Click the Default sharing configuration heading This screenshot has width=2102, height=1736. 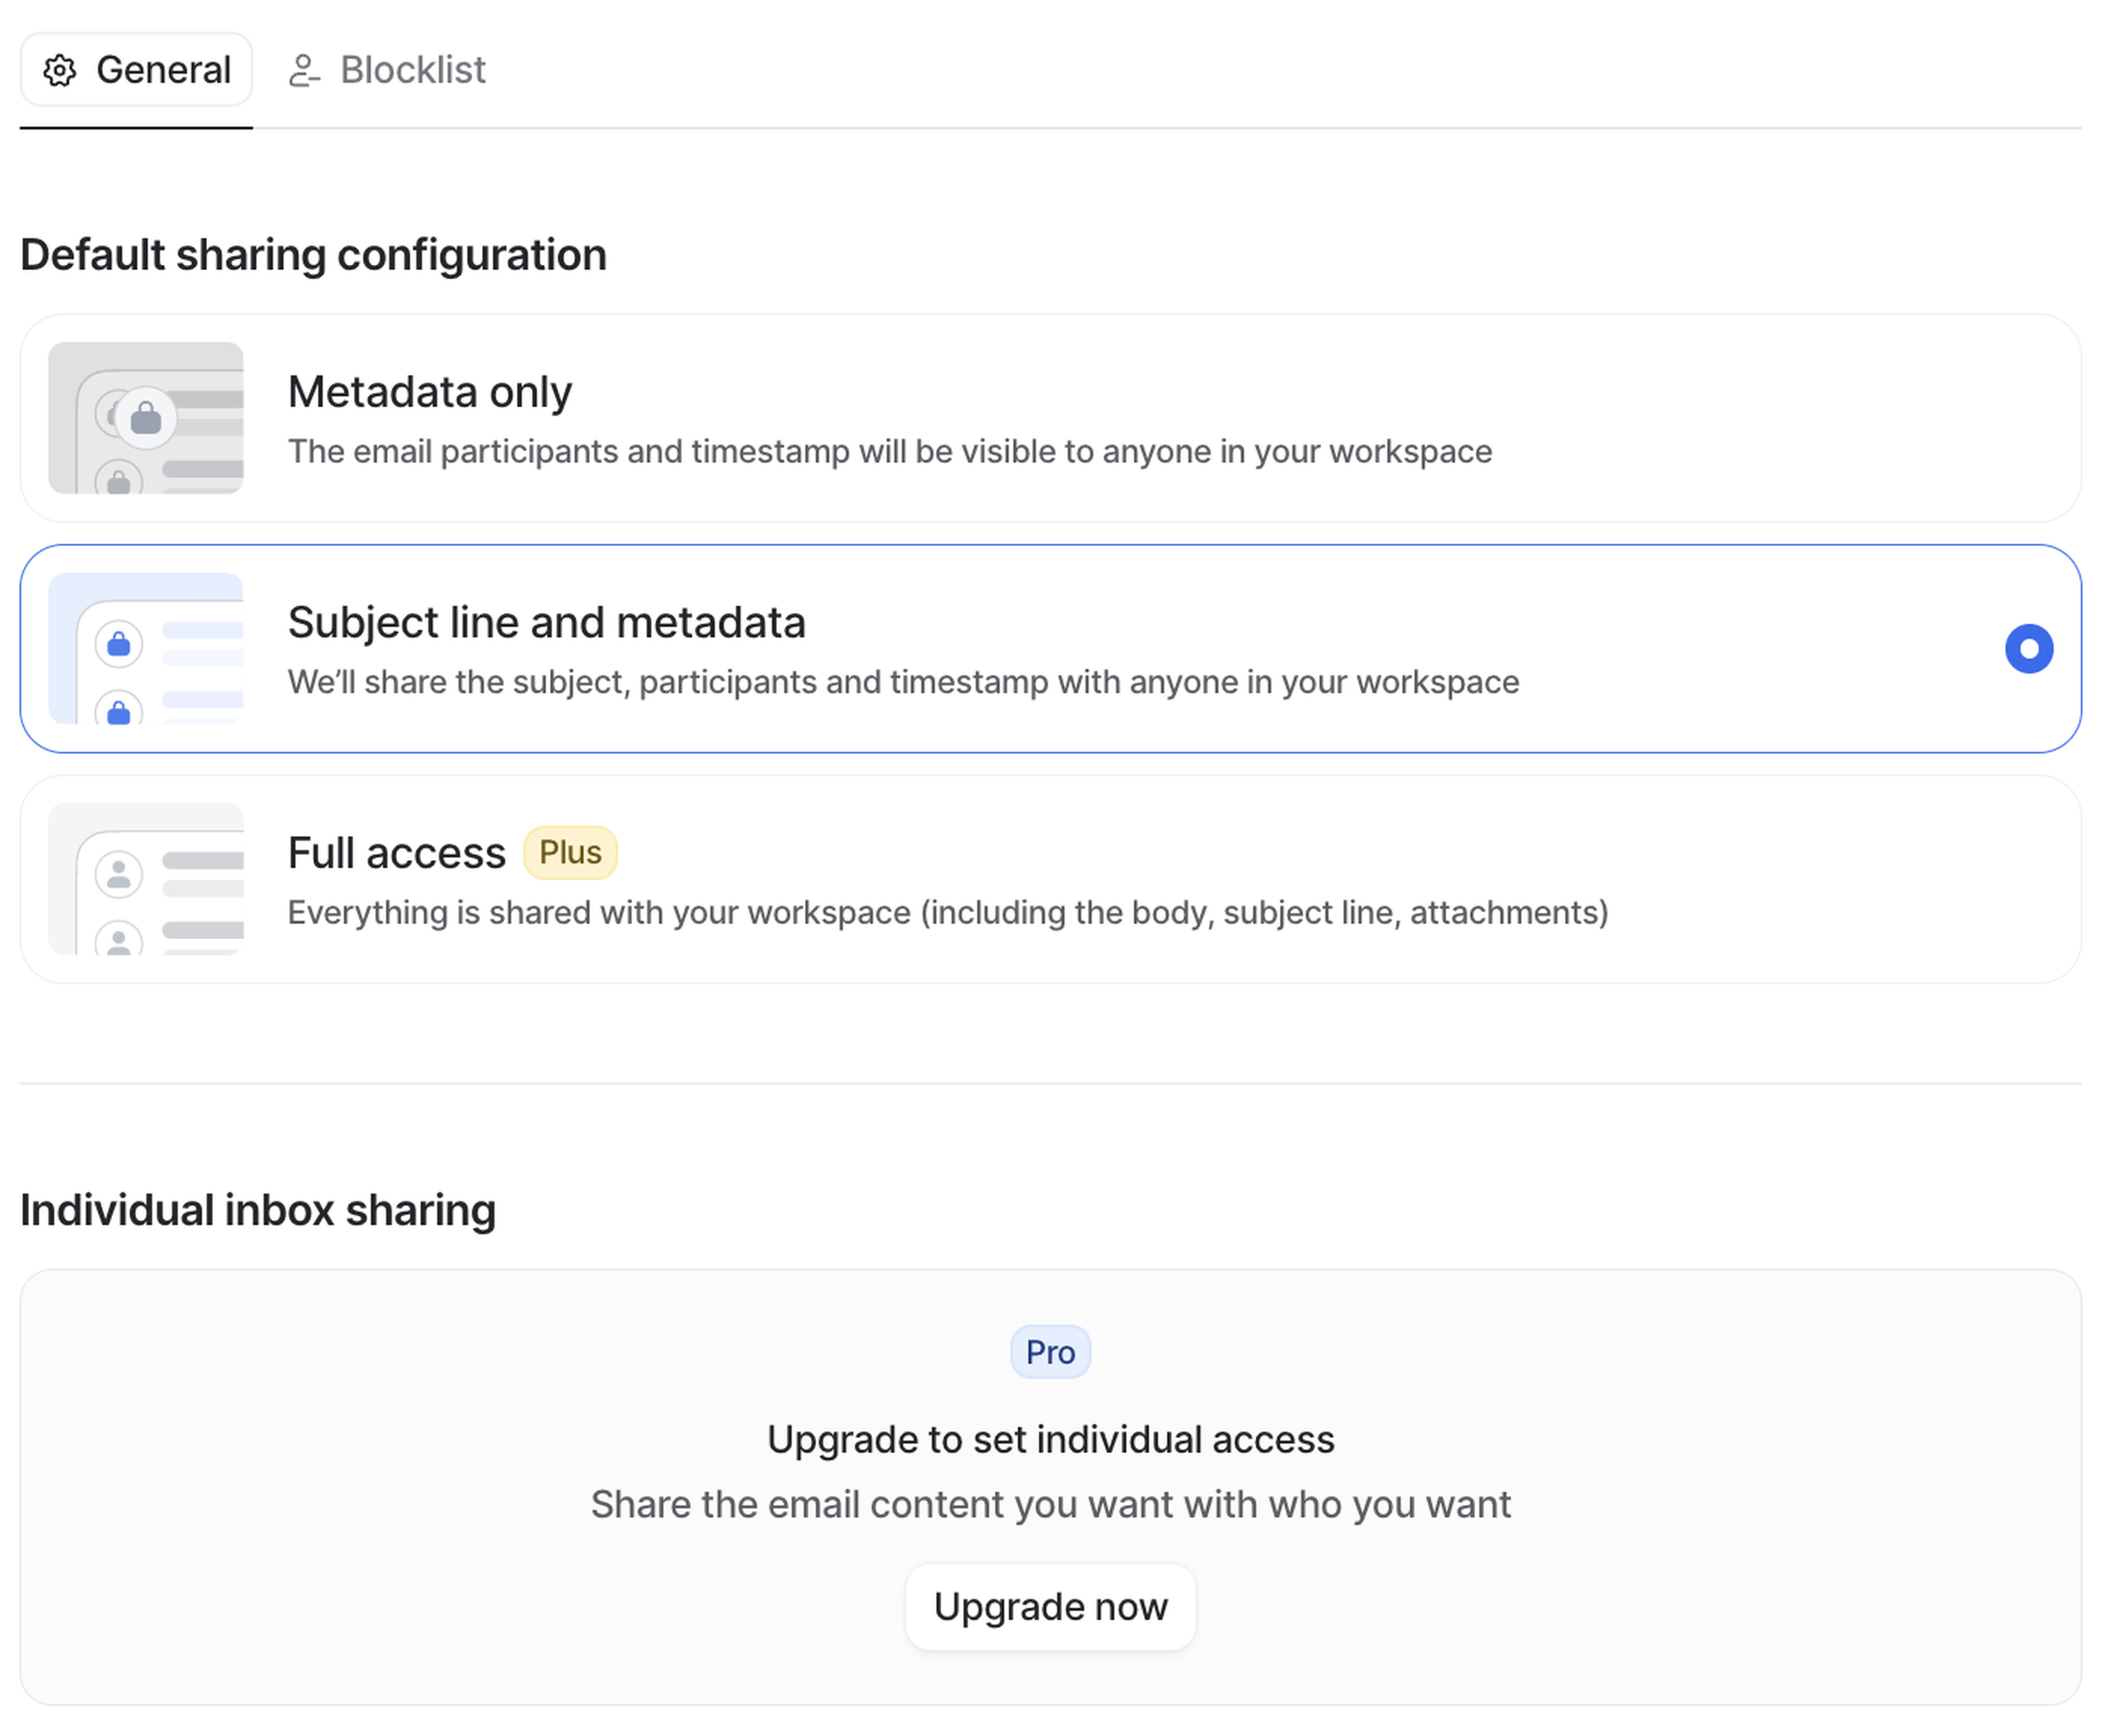pos(313,254)
